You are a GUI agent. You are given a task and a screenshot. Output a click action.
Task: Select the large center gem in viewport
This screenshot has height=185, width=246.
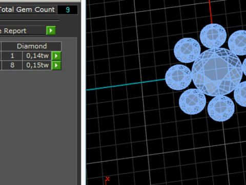[x=217, y=72]
